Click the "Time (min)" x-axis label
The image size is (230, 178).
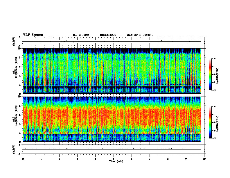point(116,161)
